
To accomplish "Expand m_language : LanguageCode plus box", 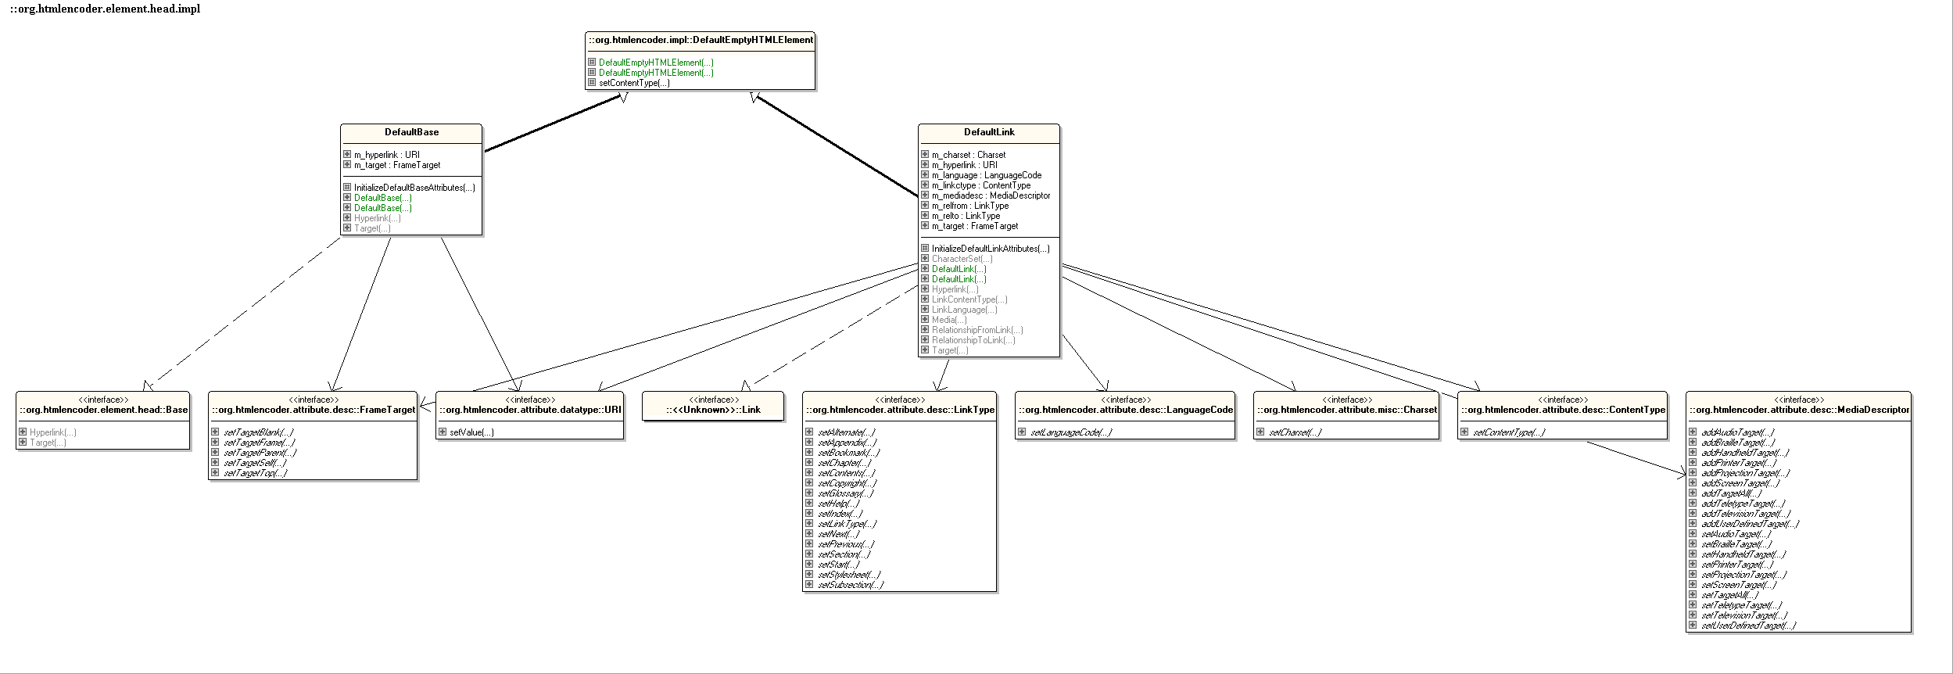I will pos(925,175).
